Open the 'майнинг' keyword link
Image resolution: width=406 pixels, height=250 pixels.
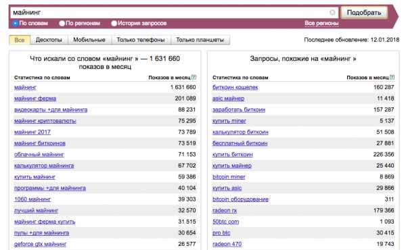point(26,87)
